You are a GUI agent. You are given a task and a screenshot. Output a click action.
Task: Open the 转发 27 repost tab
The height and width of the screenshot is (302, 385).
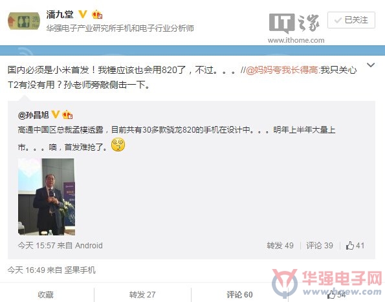pos(142,294)
